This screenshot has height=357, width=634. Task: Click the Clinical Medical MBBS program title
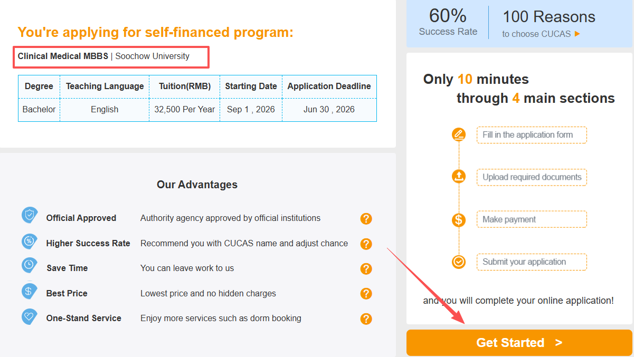point(63,56)
